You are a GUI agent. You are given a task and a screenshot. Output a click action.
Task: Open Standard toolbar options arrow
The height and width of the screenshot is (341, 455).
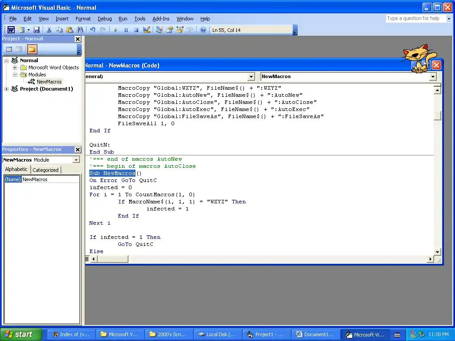click(x=295, y=31)
